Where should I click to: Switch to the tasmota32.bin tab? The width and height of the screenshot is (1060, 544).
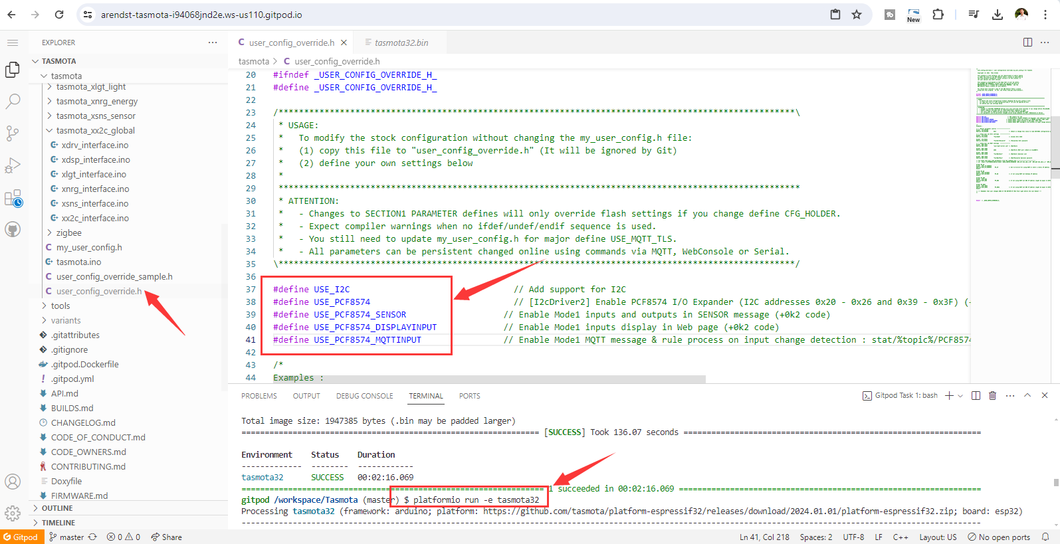tap(401, 43)
